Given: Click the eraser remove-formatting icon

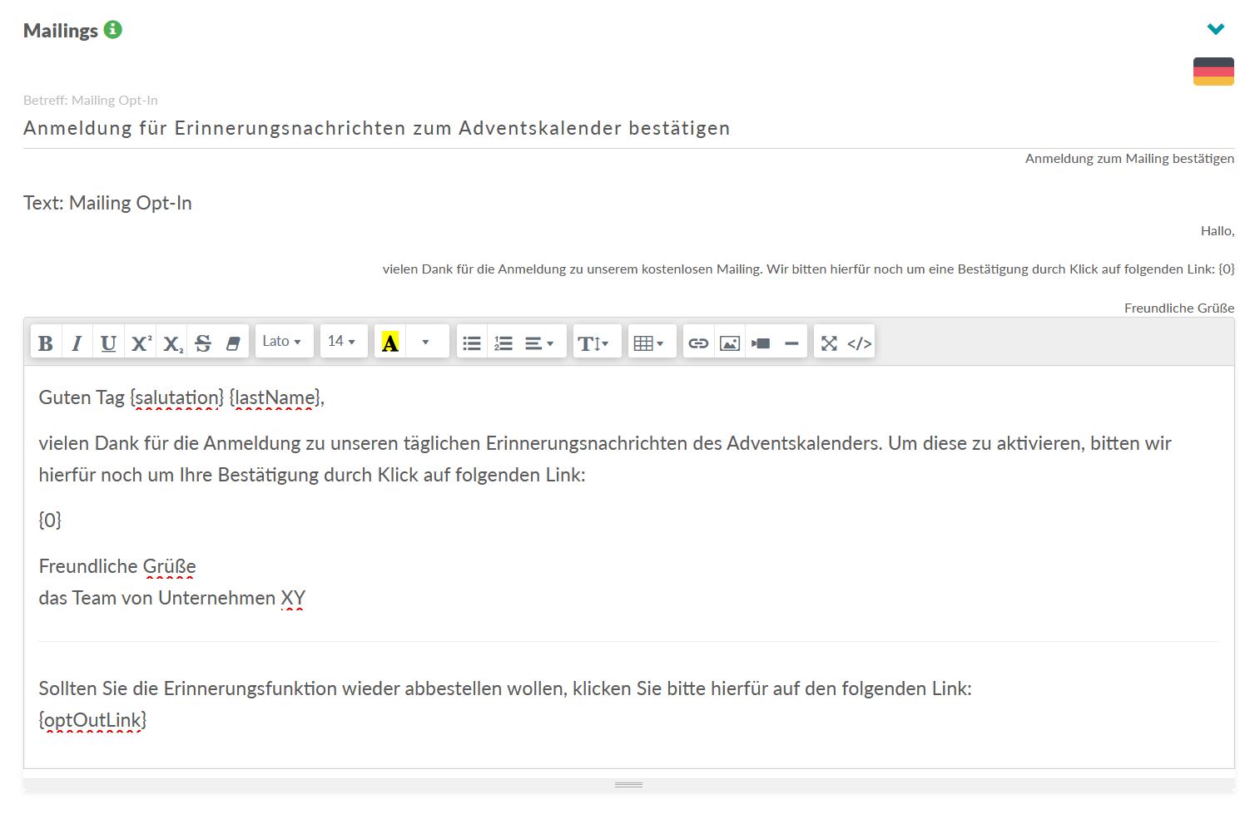Looking at the screenshot, I should click(233, 343).
